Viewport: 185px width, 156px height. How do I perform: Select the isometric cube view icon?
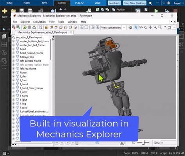tap(75, 27)
